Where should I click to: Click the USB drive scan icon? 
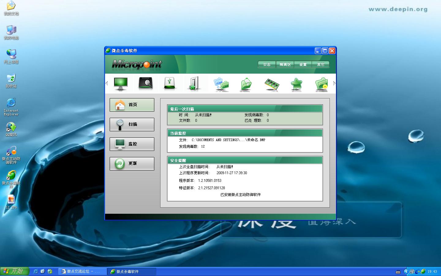pos(169,83)
